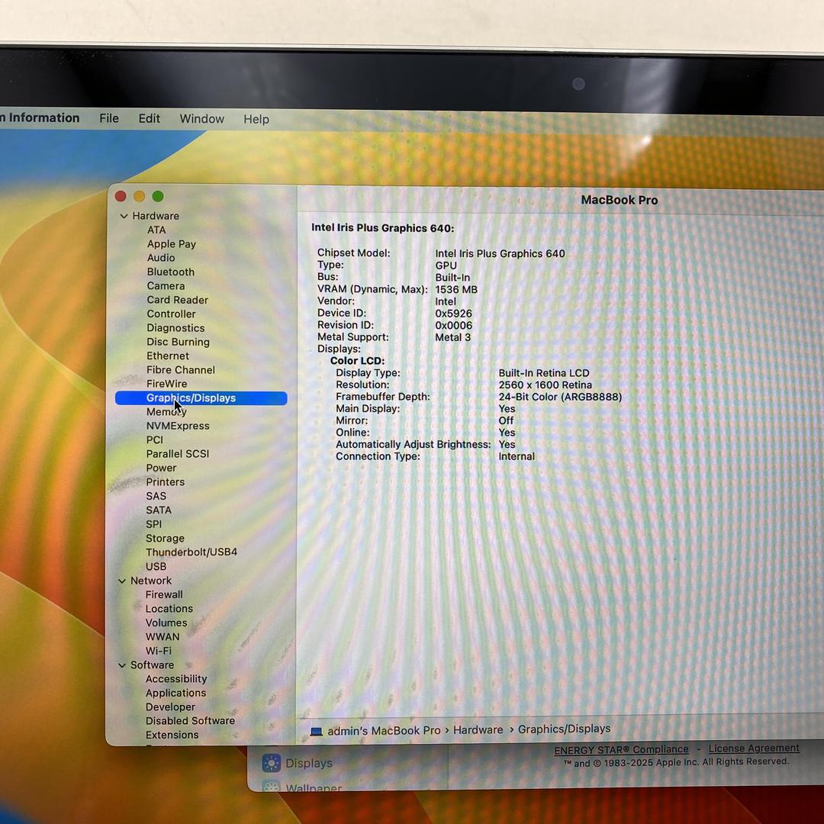Select Disc Burning in the sidebar
The image size is (824, 824).
pyautogui.click(x=178, y=342)
